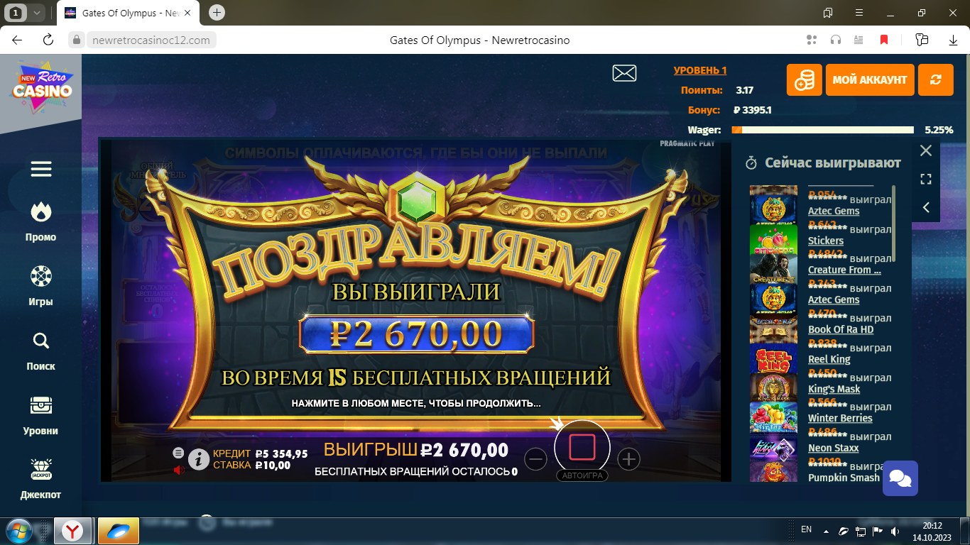Go back in the browser
This screenshot has width=970, height=545.
pyautogui.click(x=17, y=40)
